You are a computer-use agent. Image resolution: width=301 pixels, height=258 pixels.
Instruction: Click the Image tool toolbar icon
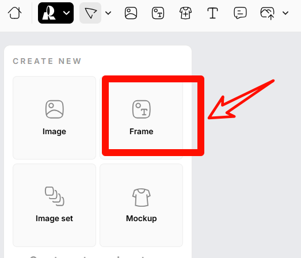[x=131, y=13]
